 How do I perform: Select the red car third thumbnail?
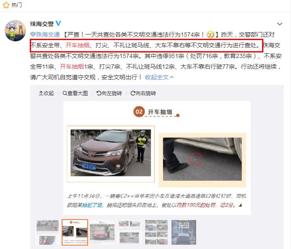pyautogui.click(x=102, y=232)
